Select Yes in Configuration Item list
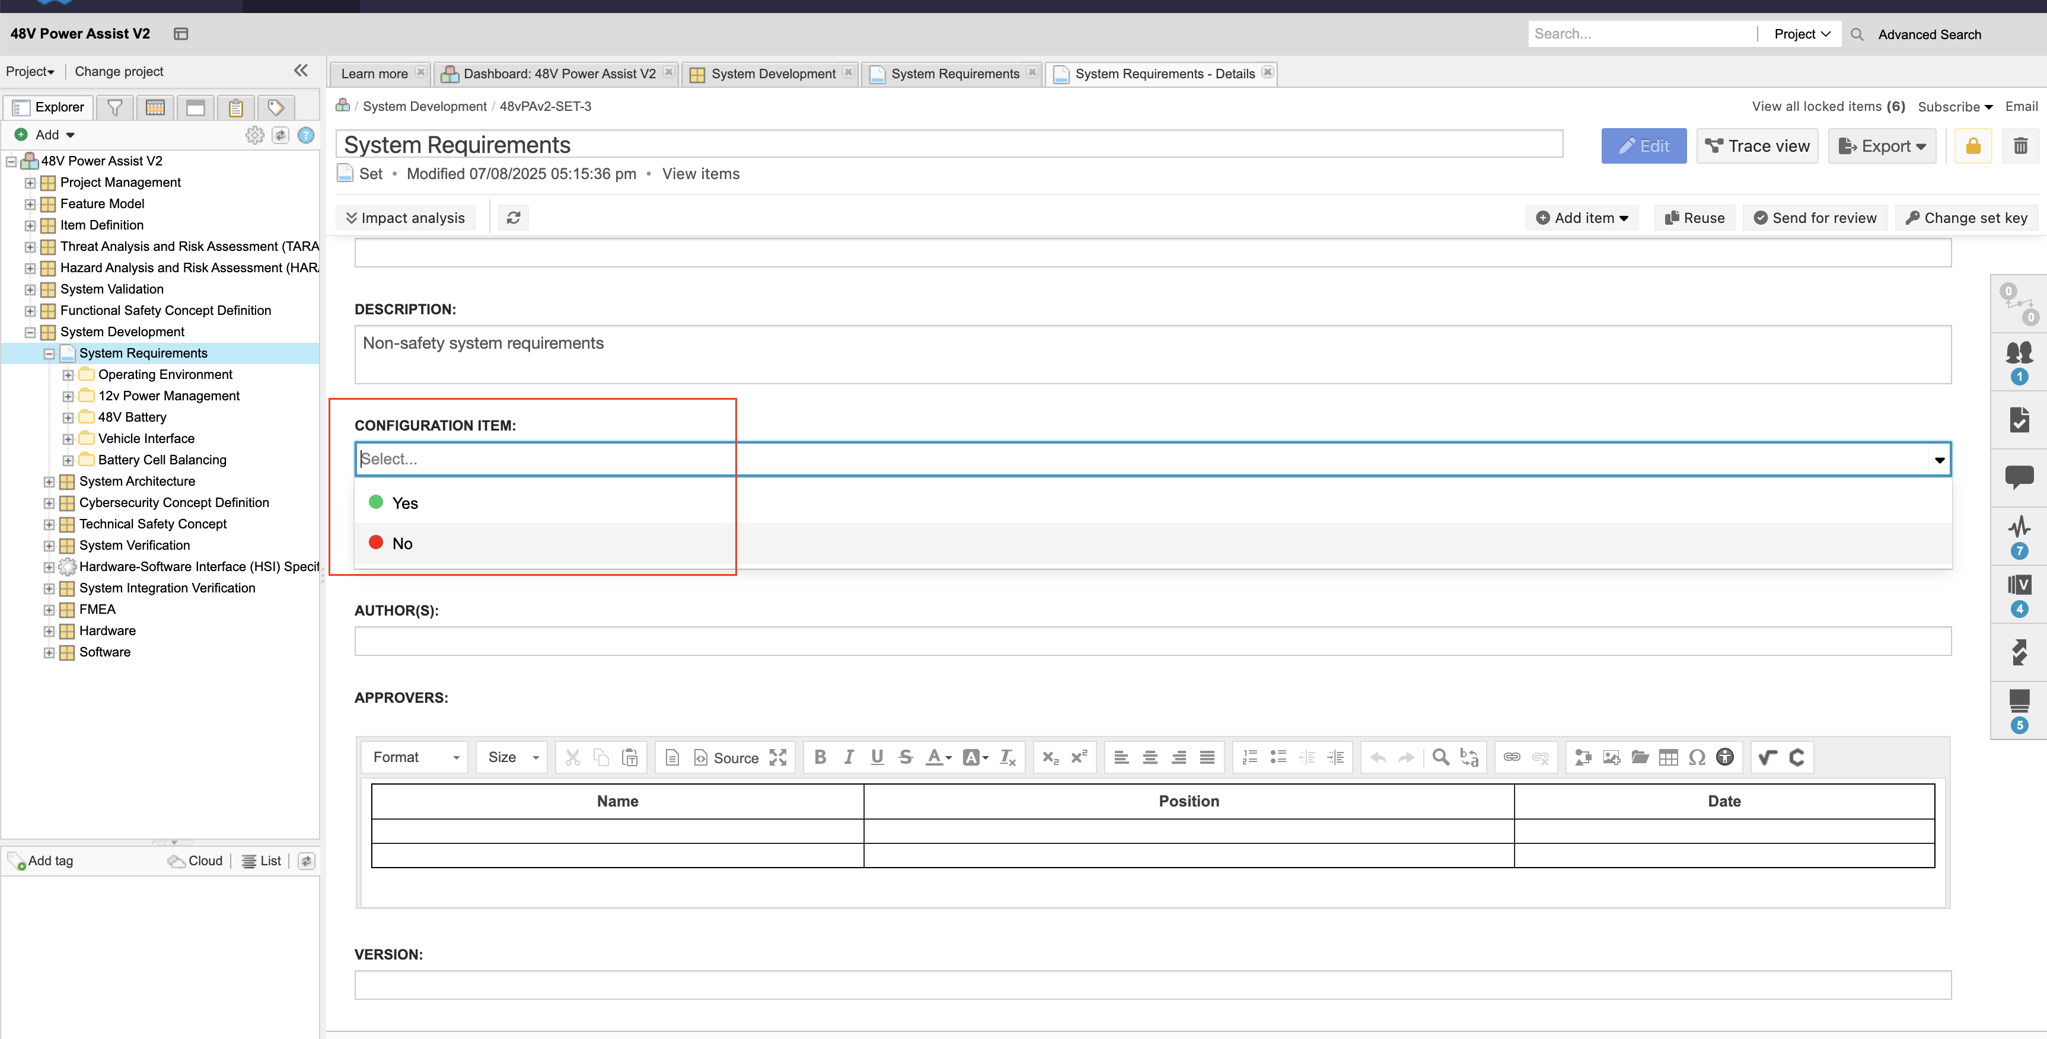Image resolution: width=2047 pixels, height=1039 pixels. coord(1152,502)
